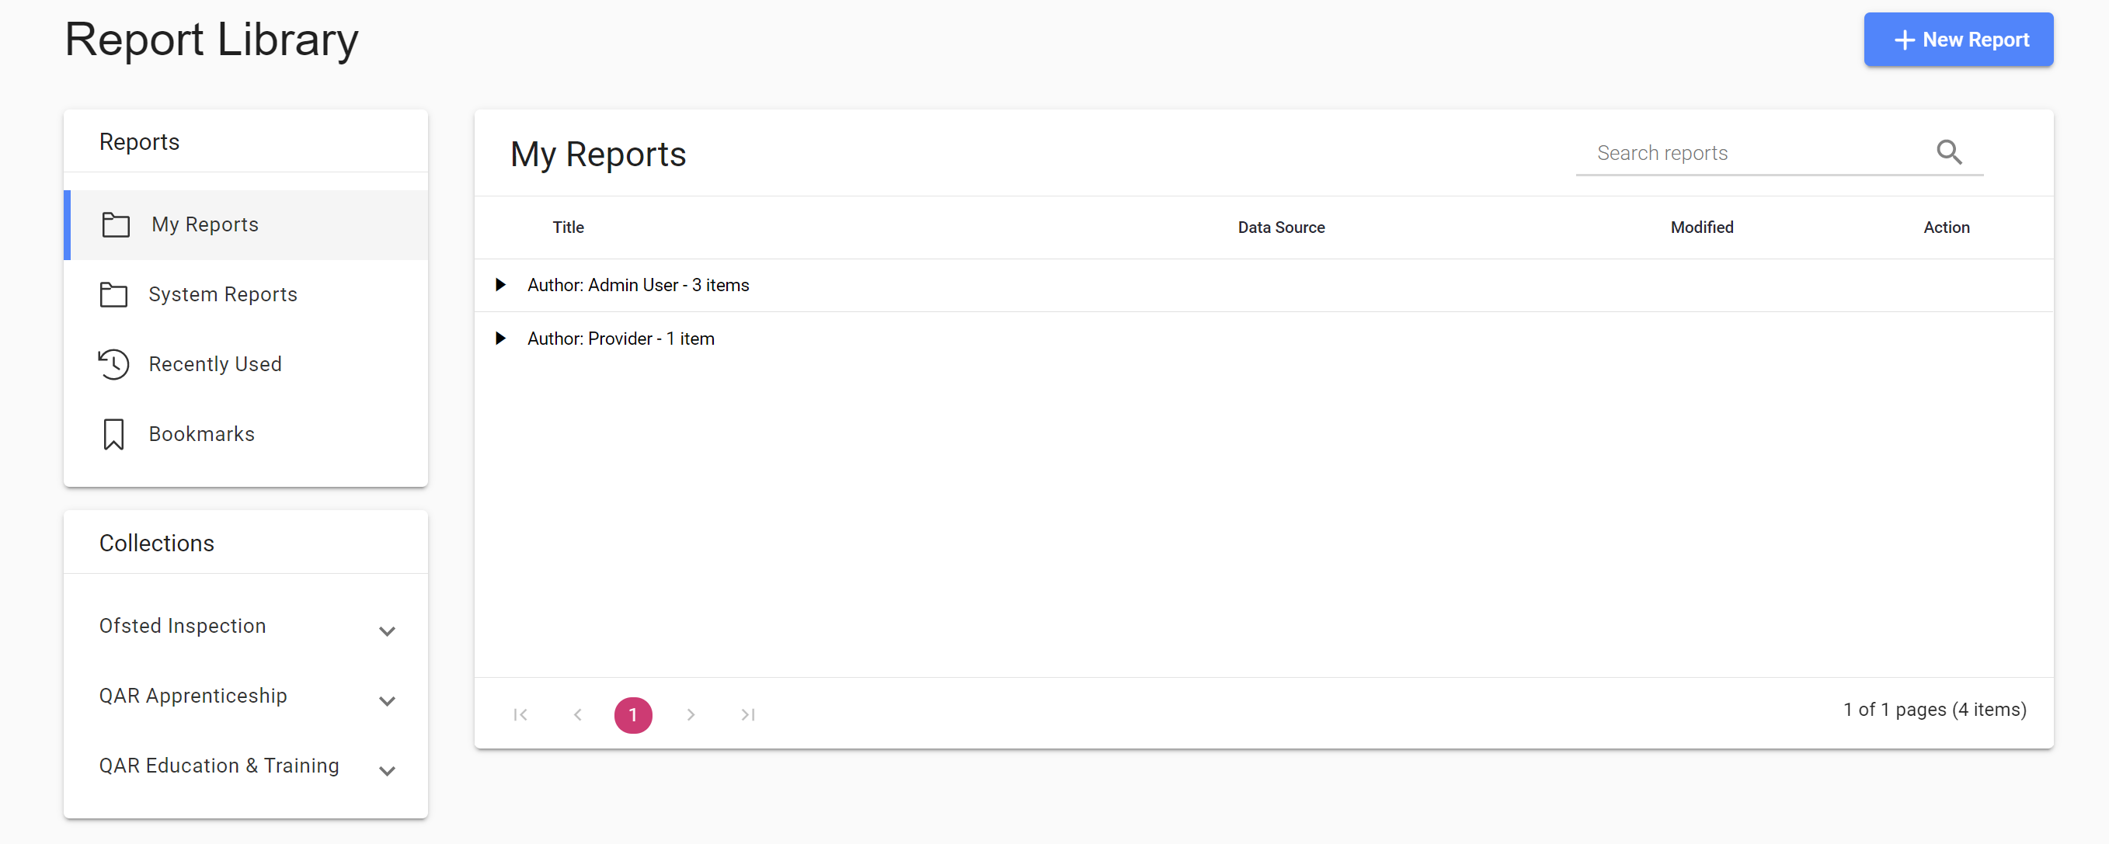Click the Recently Used history icon
This screenshot has width=2109, height=844.
pos(113,364)
